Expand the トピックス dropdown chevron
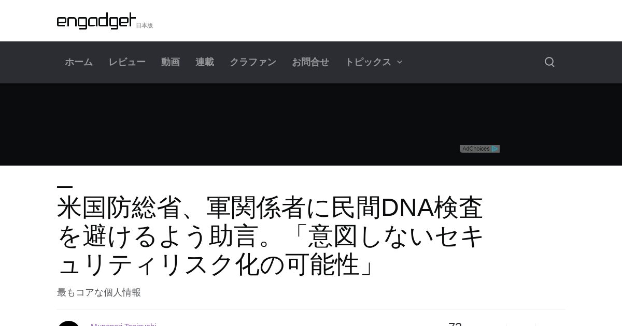The height and width of the screenshot is (326, 622). pos(400,62)
